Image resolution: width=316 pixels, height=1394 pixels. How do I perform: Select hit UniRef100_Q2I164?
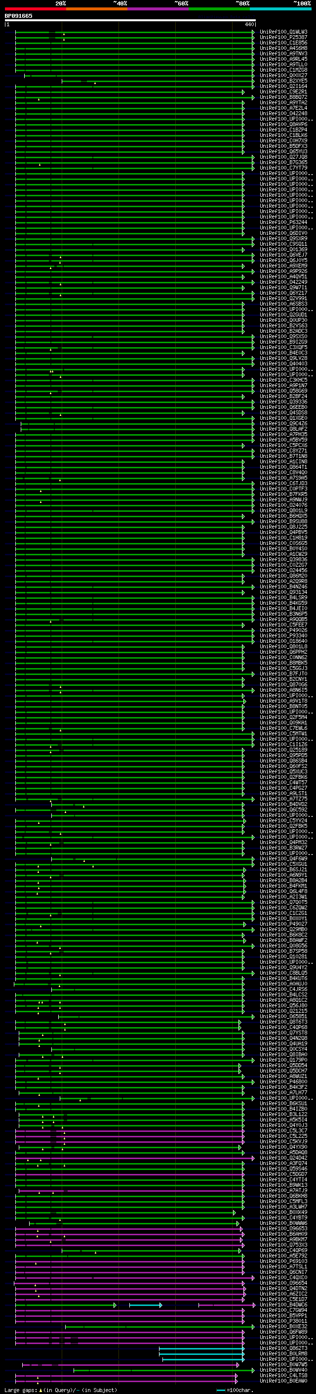click(283, 86)
